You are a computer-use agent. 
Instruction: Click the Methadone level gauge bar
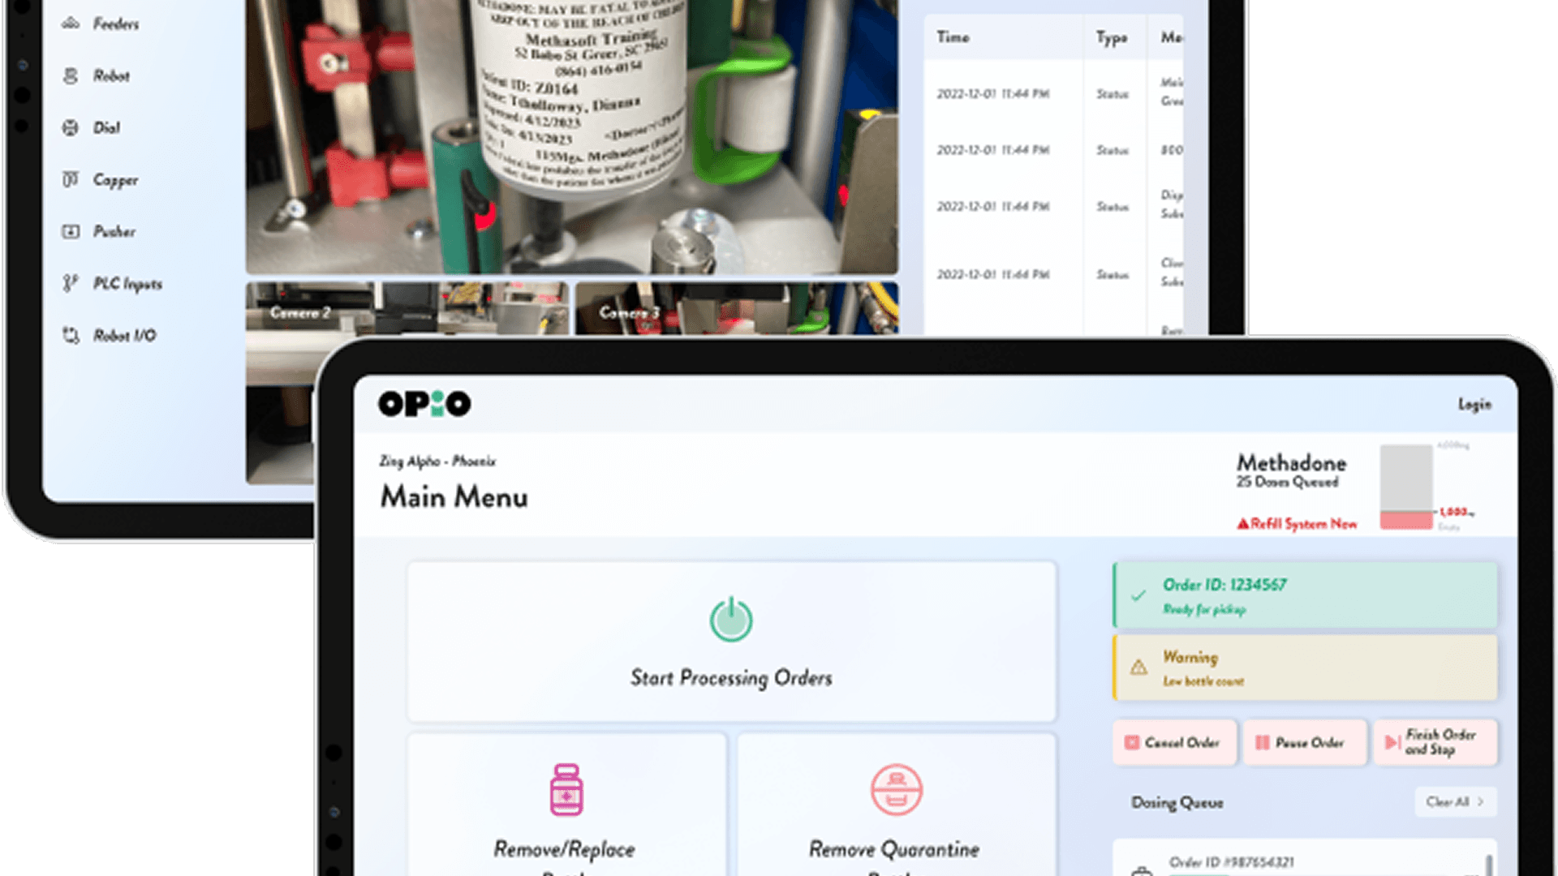pyautogui.click(x=1406, y=487)
